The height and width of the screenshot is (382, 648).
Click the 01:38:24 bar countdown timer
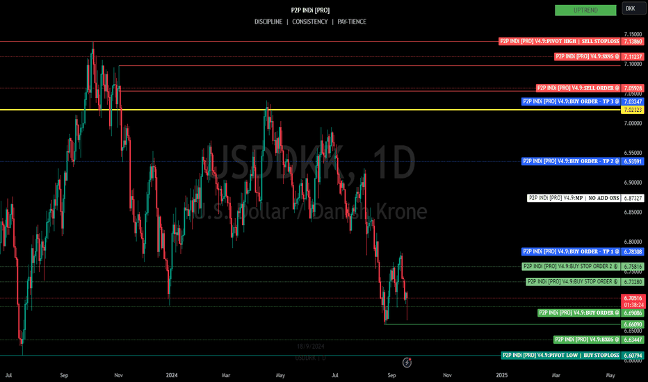point(633,305)
